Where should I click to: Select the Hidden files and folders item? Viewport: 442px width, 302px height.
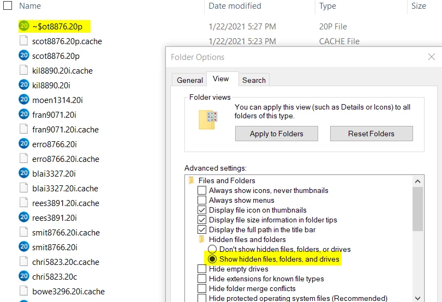tap(247, 239)
